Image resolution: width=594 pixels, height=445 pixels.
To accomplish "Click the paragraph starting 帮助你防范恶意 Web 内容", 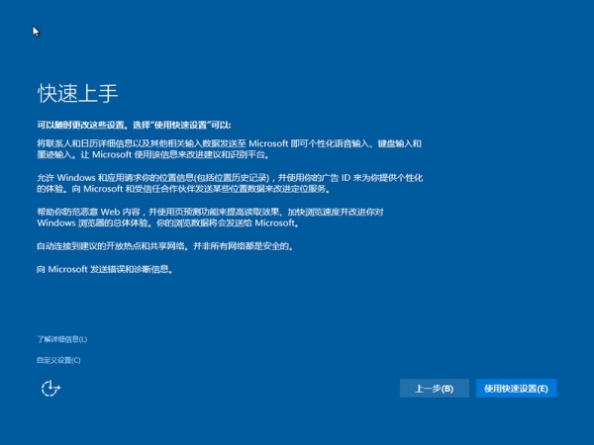I will (210, 218).
